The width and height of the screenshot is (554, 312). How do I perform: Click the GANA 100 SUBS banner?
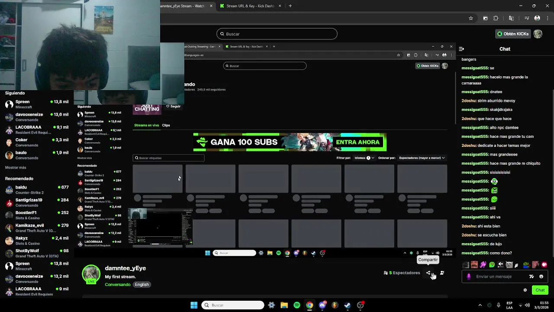290,142
